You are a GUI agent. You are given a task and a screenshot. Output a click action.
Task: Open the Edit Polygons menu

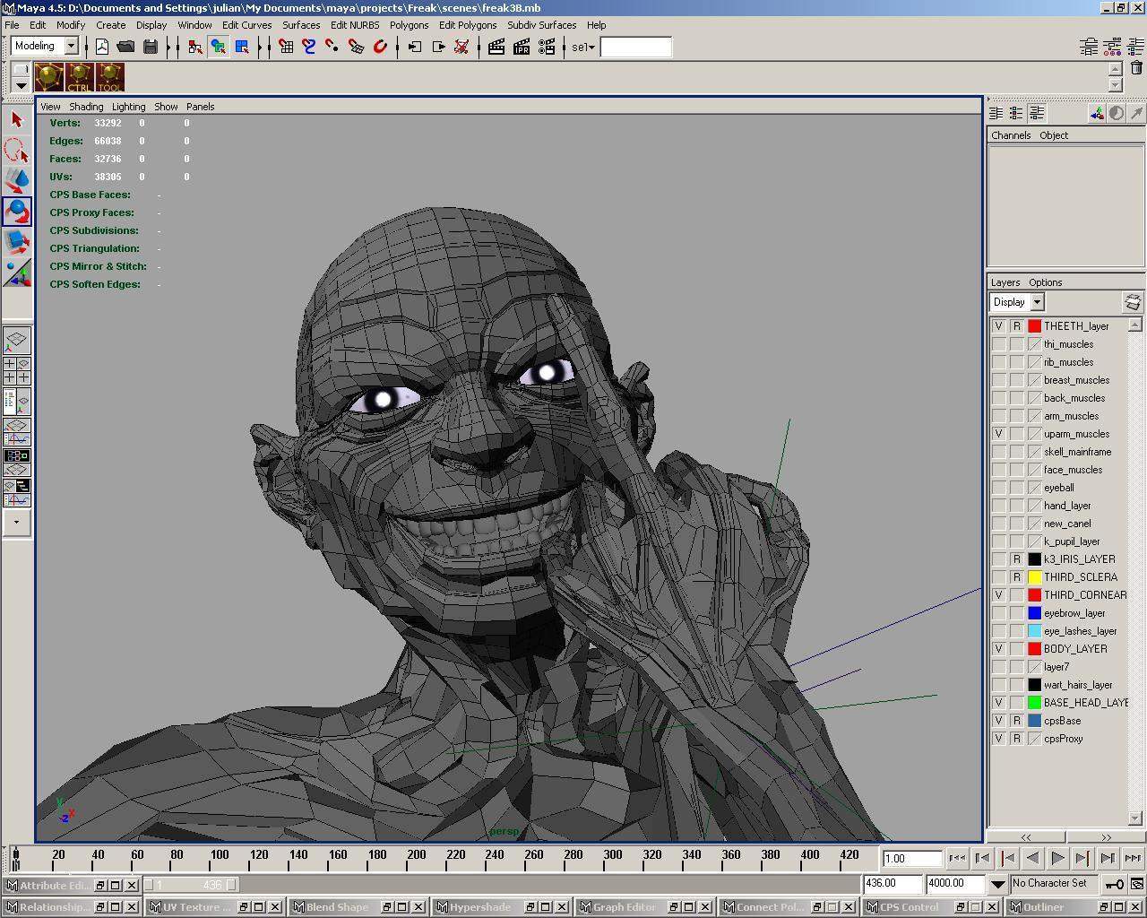click(x=467, y=25)
